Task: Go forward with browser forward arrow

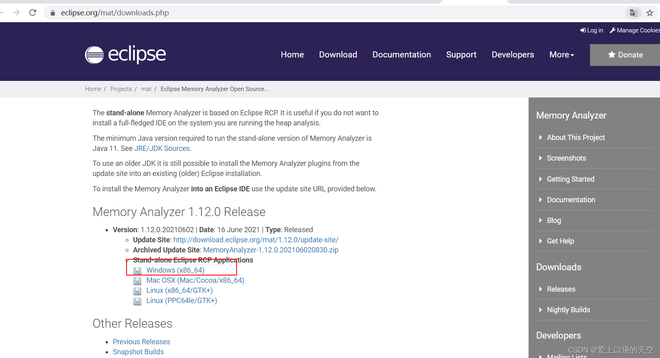Action: click(x=16, y=13)
